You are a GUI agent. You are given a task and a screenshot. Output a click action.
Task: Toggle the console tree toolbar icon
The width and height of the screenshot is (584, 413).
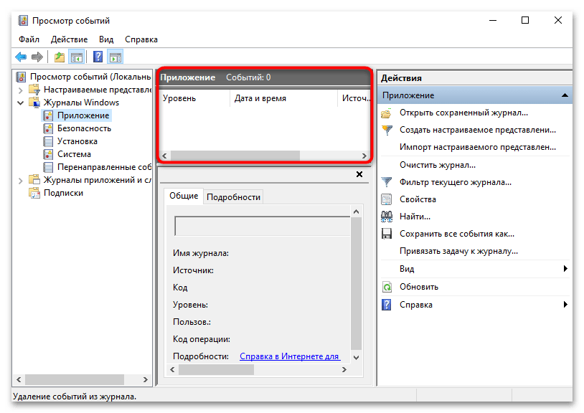(x=76, y=56)
